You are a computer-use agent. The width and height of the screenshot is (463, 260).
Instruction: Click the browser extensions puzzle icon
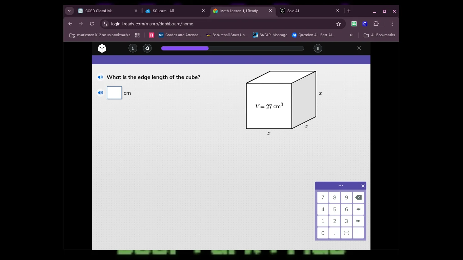[x=376, y=24]
